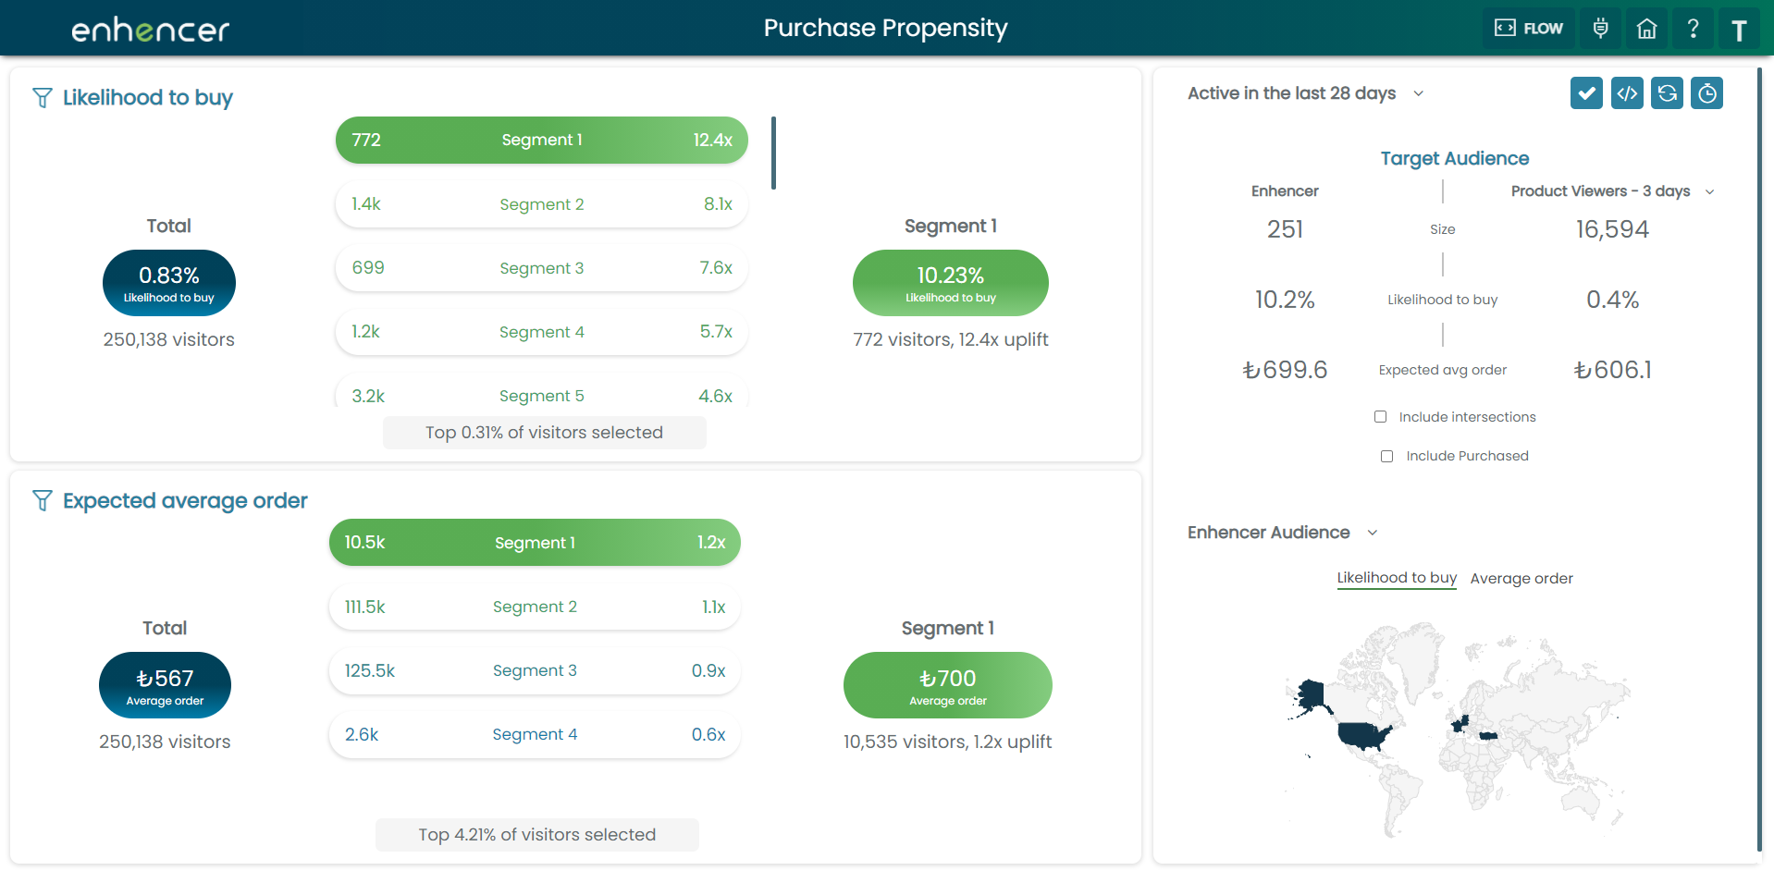Screen dimensions: 1774x871
Task: Enable Include Purchased checkbox
Action: pos(1387,456)
